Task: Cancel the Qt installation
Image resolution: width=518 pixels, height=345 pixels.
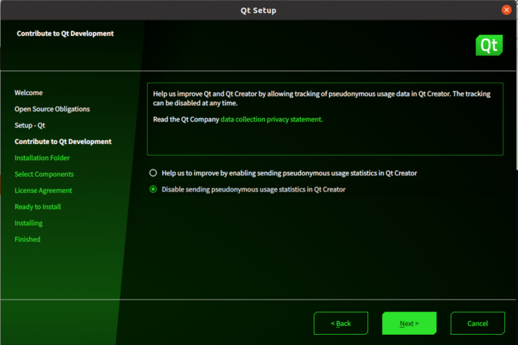Action: (x=478, y=323)
